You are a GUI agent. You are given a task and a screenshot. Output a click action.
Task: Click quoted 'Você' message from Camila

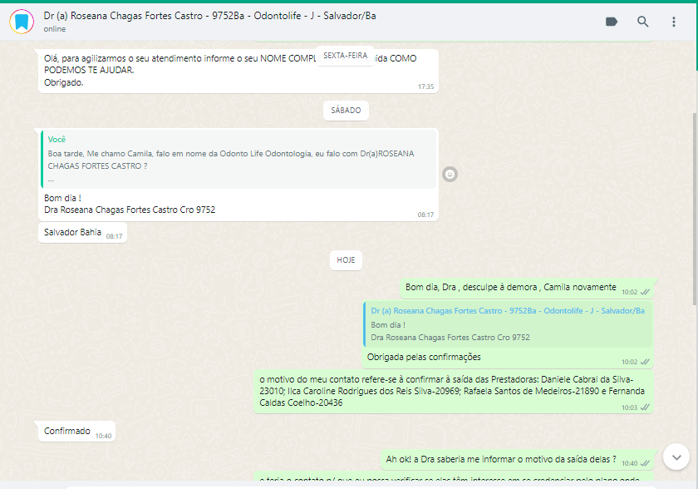238,159
